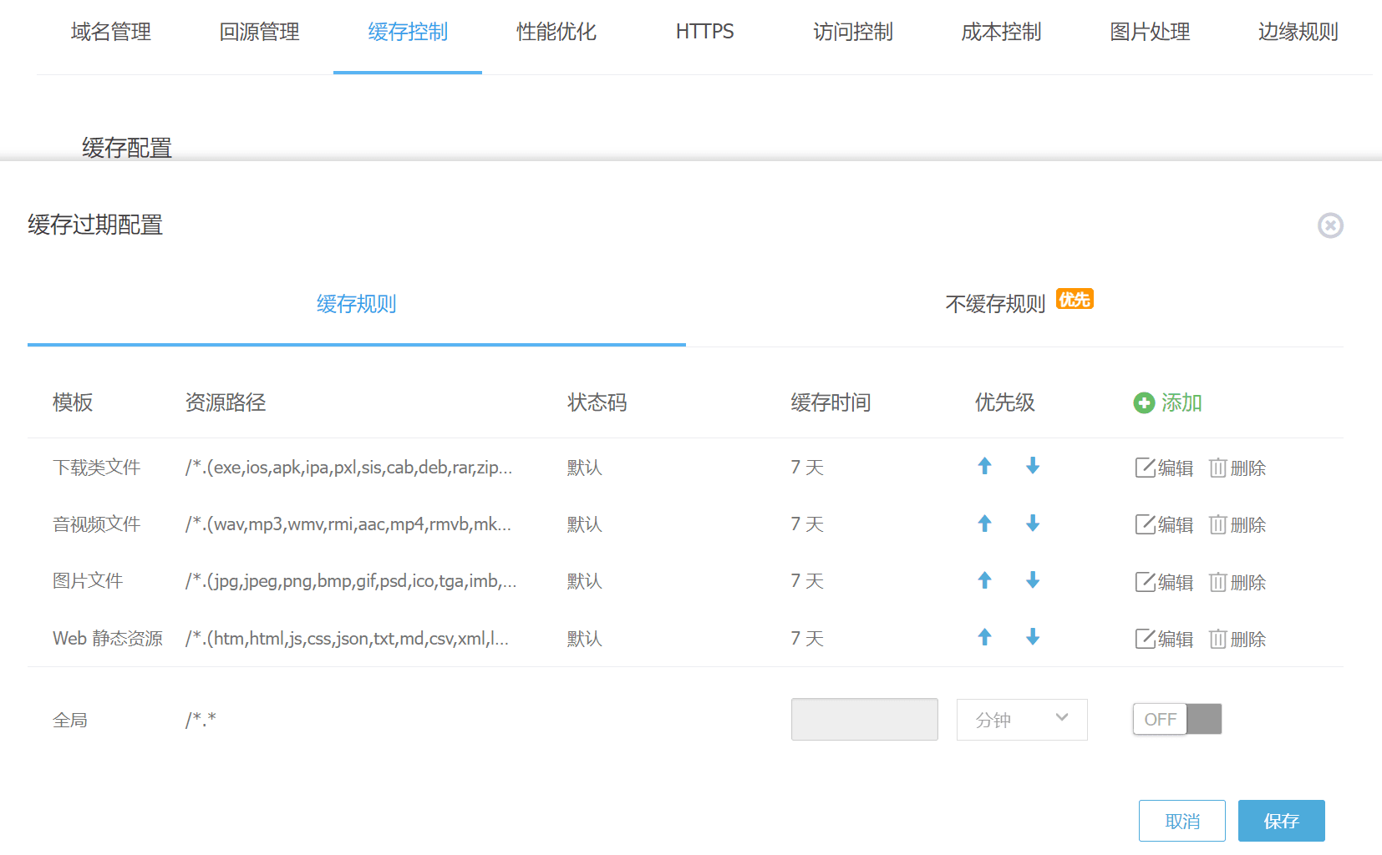Image resolution: width=1382 pixels, height=855 pixels.
Task: Select the /*.(htm,html,js... resource path text
Action: (x=347, y=639)
